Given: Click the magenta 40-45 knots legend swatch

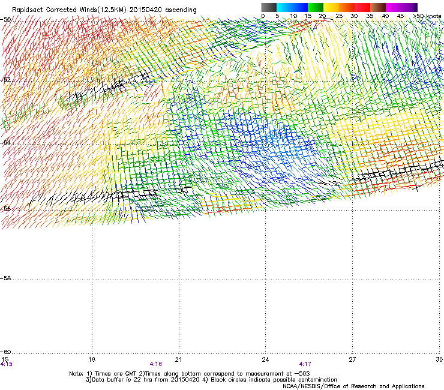Looking at the screenshot, I should tap(394, 7).
